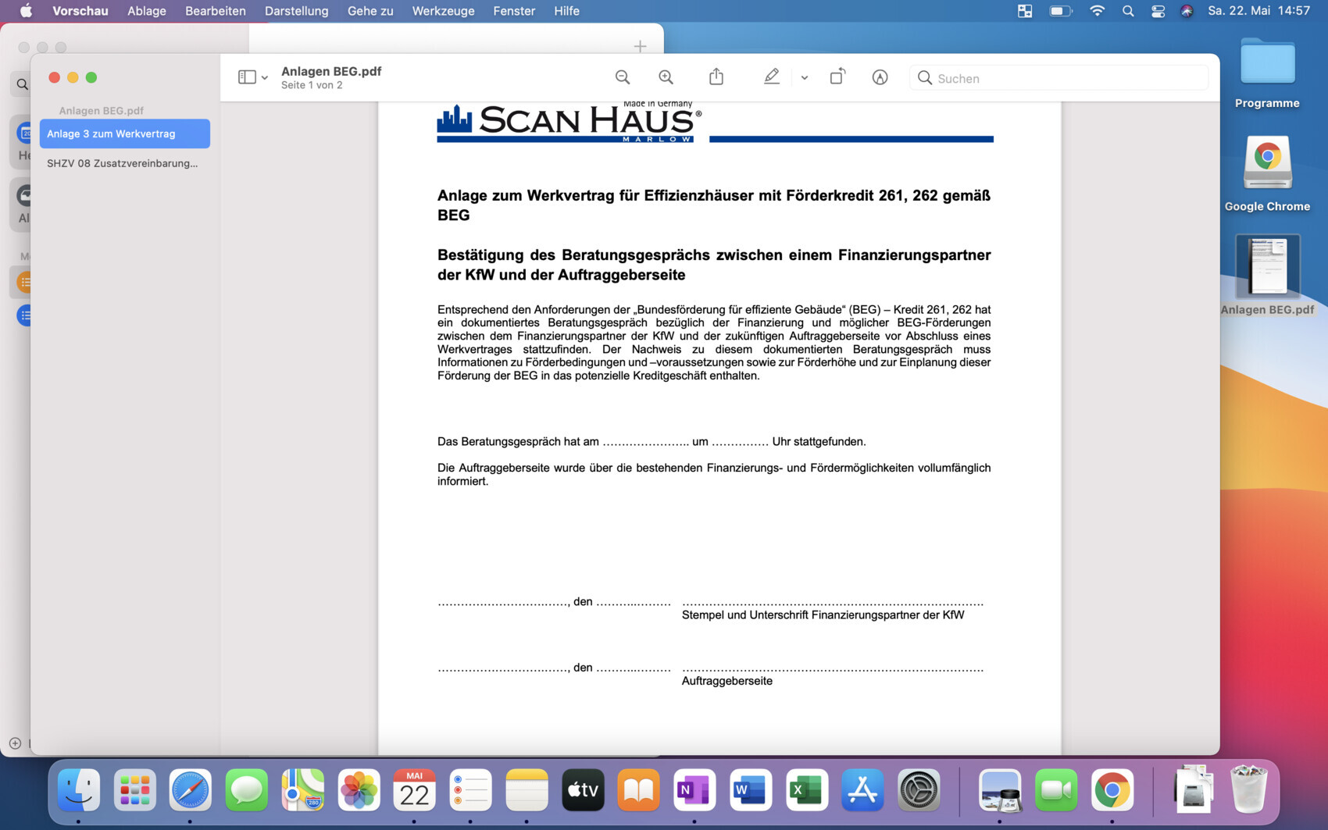1328x830 pixels.
Task: Show the markup toolbar circle icon
Action: point(880,77)
